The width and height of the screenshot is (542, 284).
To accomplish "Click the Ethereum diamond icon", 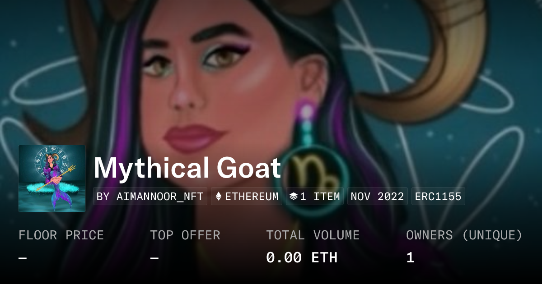I will [219, 197].
